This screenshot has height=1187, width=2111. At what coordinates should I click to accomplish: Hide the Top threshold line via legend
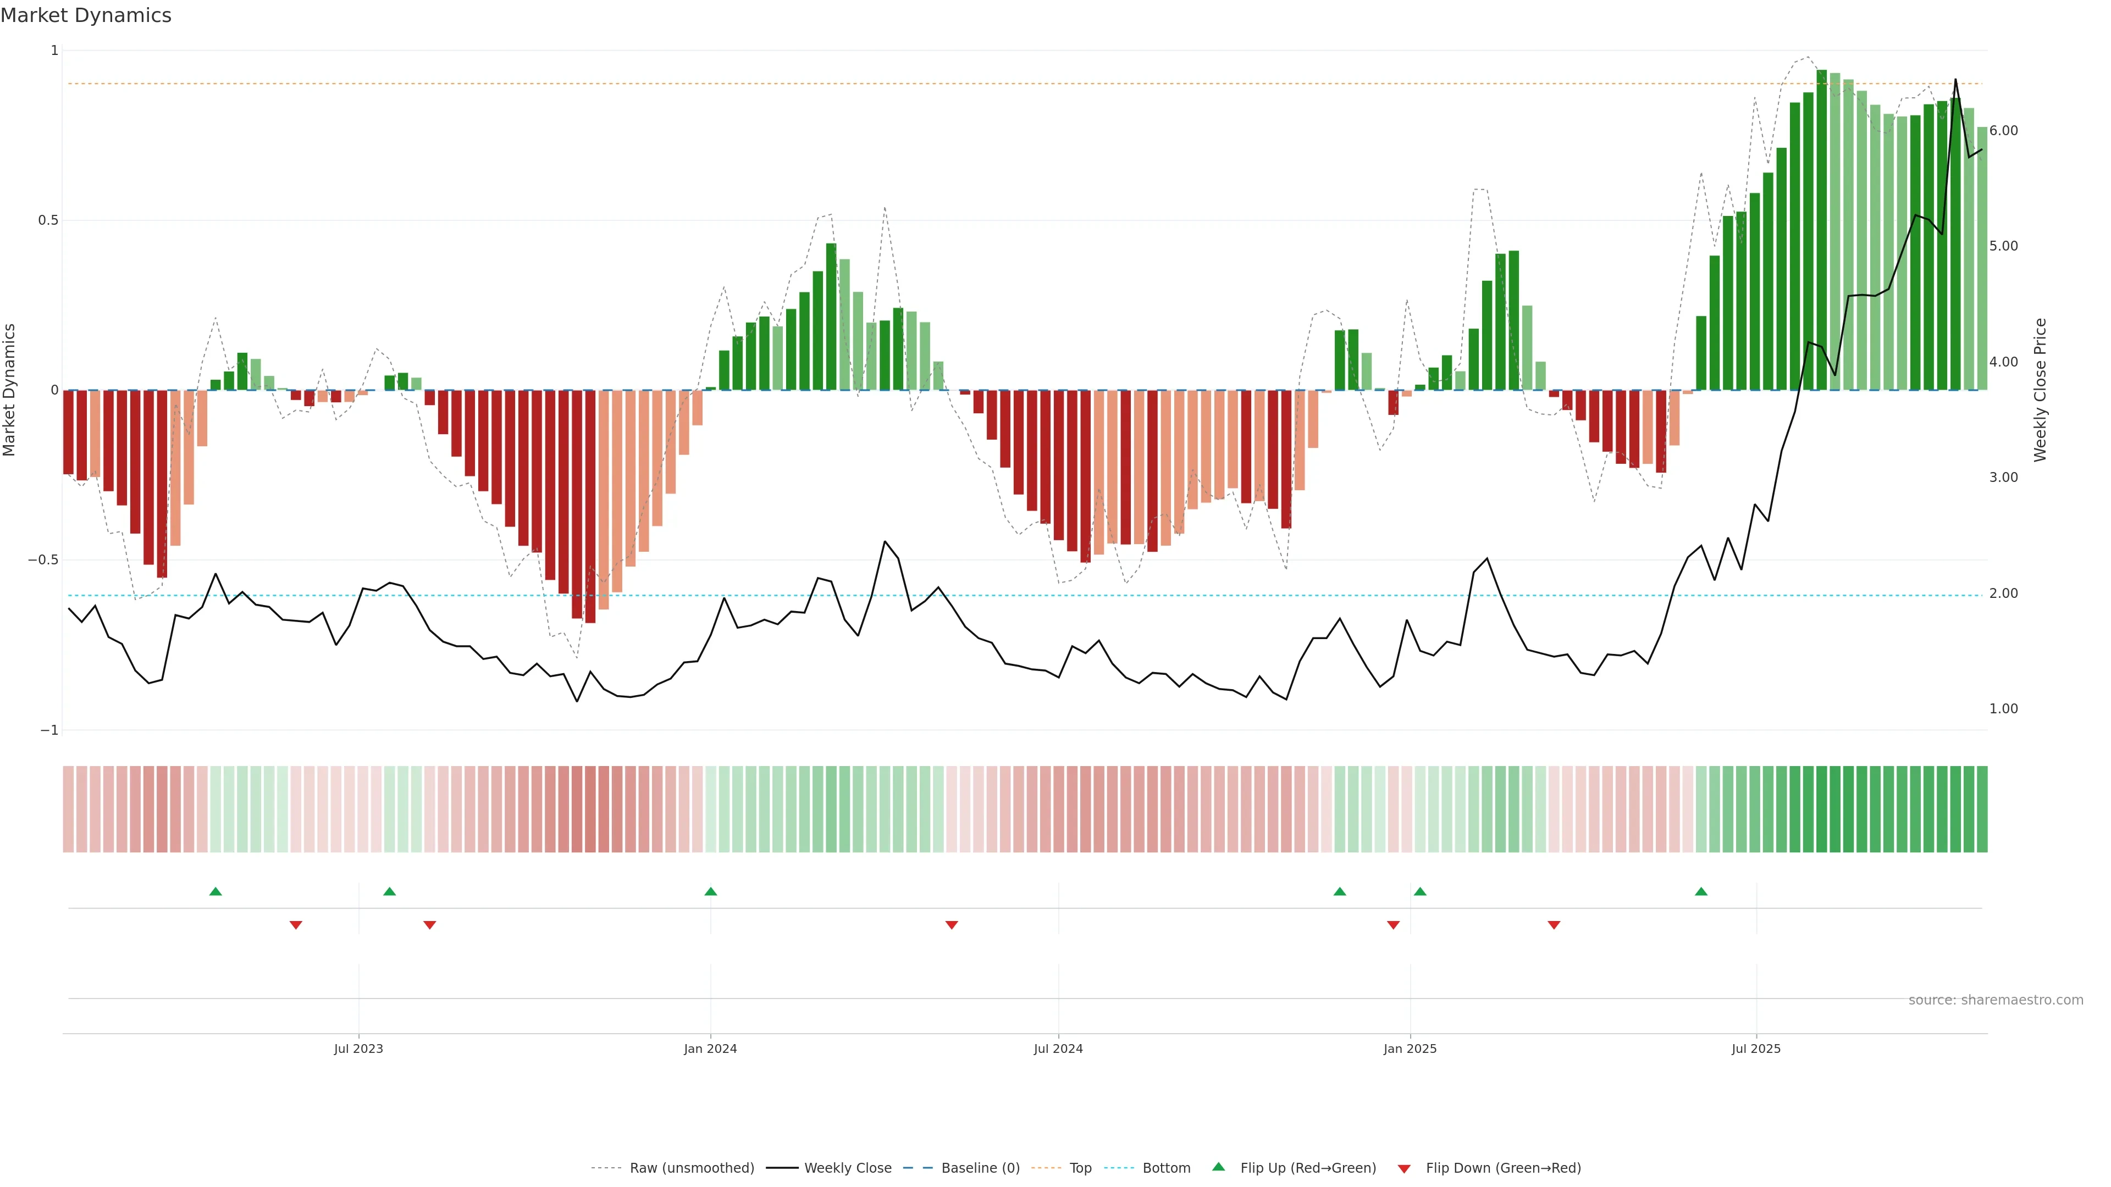pos(1080,1168)
